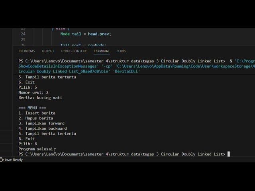Click the 'Pilih: 5' terminal line
Viewport: 255px width, 191px height.
click(27, 88)
